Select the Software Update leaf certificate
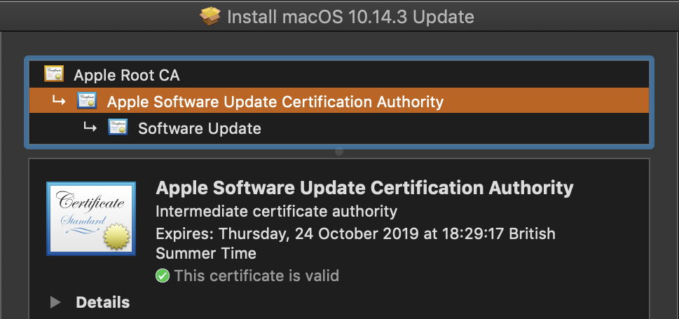Image resolution: width=679 pixels, height=319 pixels. point(199,128)
